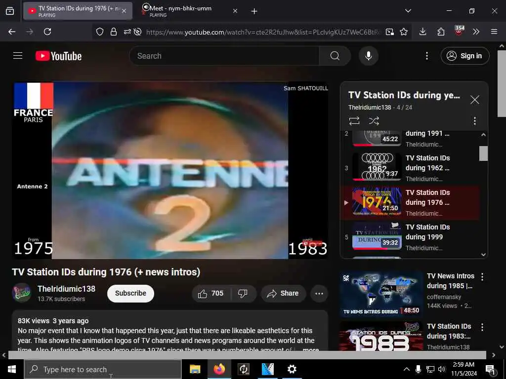Open Windows Settings gear on taskbar
This screenshot has width=506, height=379.
click(x=292, y=369)
